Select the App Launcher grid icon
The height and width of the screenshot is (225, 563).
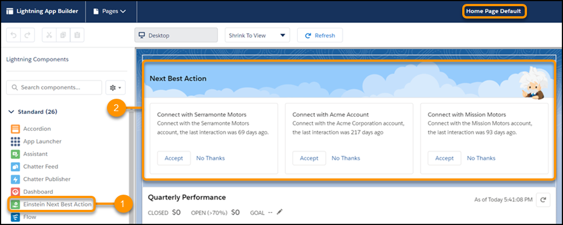tap(15, 141)
